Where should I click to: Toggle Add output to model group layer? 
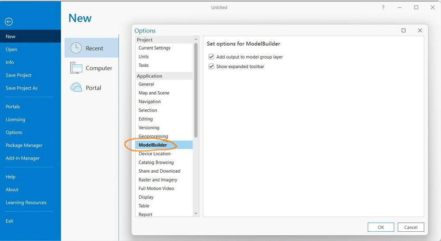tap(211, 57)
